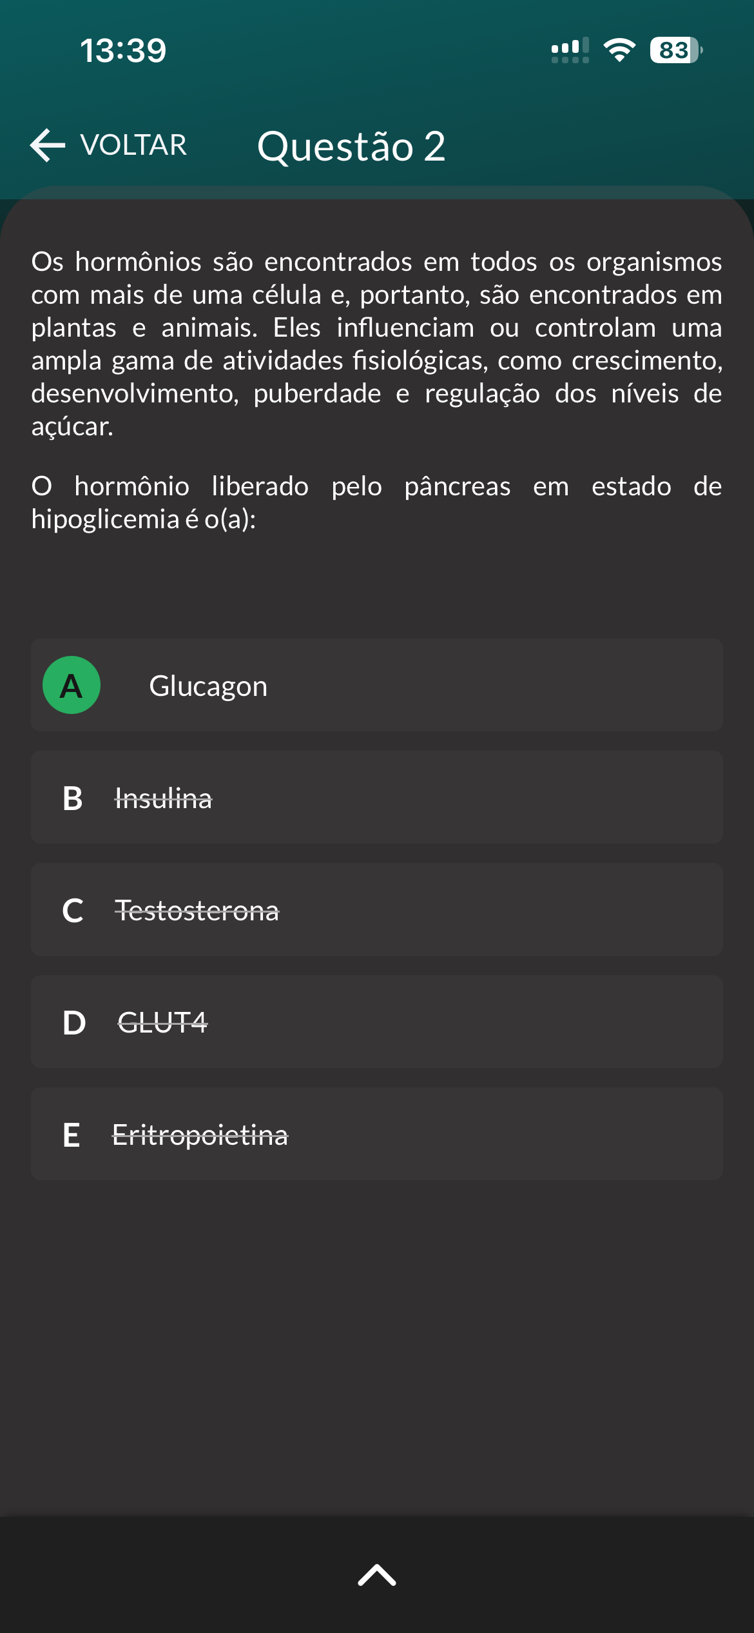Screen dimensions: 754x1633
Task: Tap the 13:39 clock in status bar
Action: pyautogui.click(x=123, y=51)
